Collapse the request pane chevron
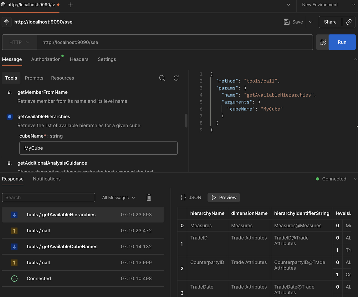The width and height of the screenshot is (358, 297). [355, 59]
